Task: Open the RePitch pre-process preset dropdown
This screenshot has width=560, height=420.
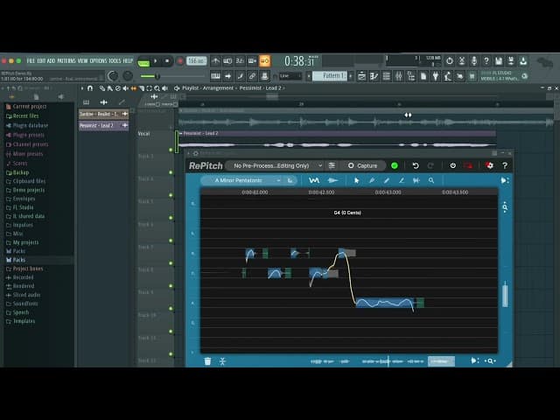Action: pyautogui.click(x=276, y=165)
